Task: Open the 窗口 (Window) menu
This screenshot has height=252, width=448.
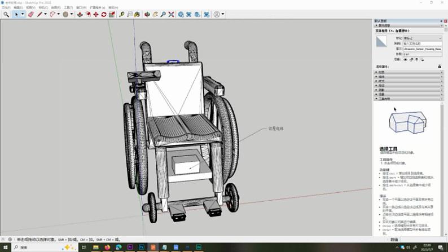Action: coord(81,7)
